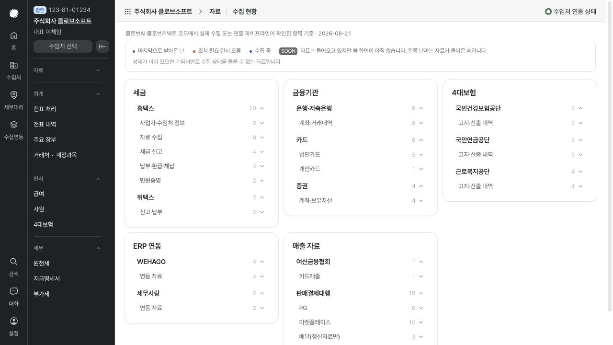Click the SOON badge in the legend
613x345 pixels.
pyautogui.click(x=288, y=51)
